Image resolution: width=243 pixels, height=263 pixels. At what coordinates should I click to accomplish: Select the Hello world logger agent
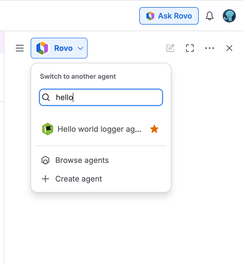[x=101, y=129]
